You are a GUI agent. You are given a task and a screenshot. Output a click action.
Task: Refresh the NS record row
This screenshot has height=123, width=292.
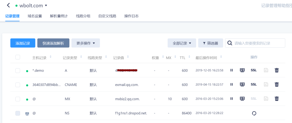[254, 113]
